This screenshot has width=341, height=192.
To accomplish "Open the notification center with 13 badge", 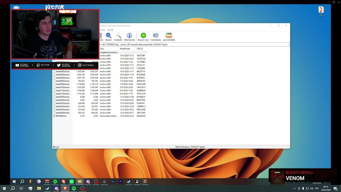I will point(335,189).
